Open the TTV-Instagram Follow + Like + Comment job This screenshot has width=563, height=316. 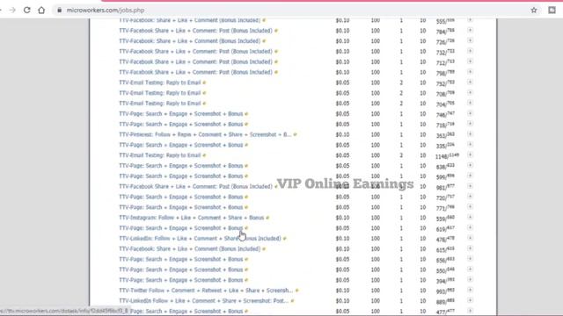pos(192,218)
